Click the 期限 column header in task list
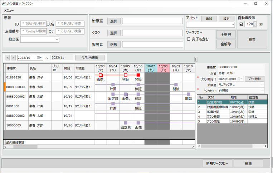 click(238, 97)
